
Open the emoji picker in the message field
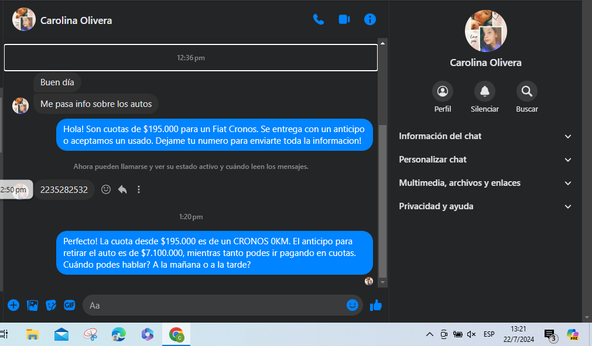point(353,305)
